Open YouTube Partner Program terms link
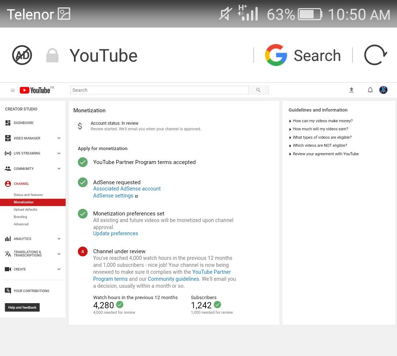The height and width of the screenshot is (356, 397). (x=162, y=275)
